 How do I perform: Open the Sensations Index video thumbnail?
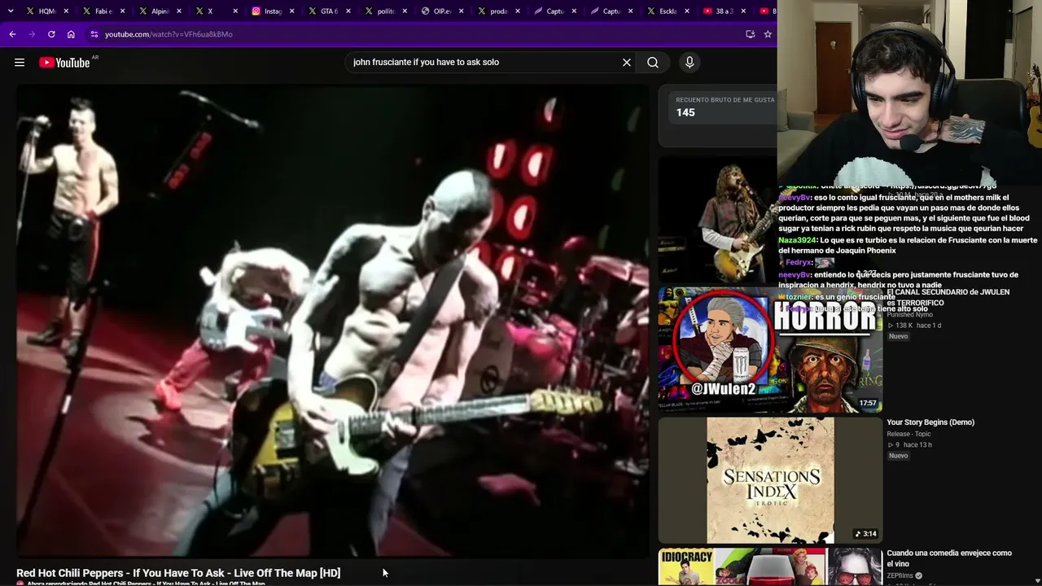(770, 480)
